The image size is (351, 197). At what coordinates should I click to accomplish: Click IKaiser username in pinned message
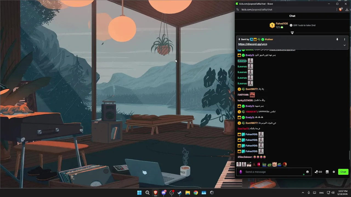(269, 39)
